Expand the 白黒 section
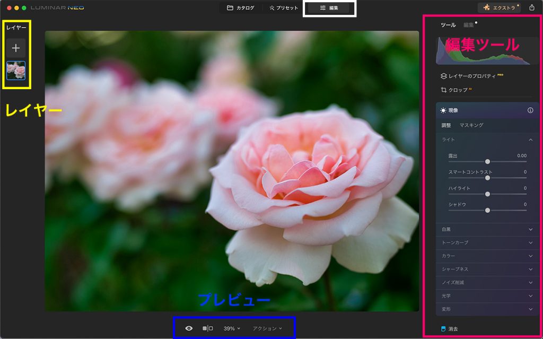The height and width of the screenshot is (339, 543). (x=486, y=230)
